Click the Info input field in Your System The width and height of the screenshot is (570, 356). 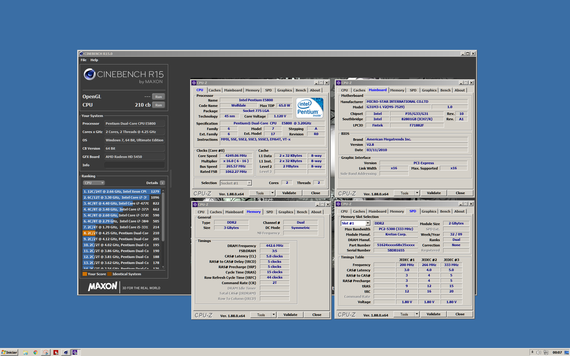(x=135, y=165)
